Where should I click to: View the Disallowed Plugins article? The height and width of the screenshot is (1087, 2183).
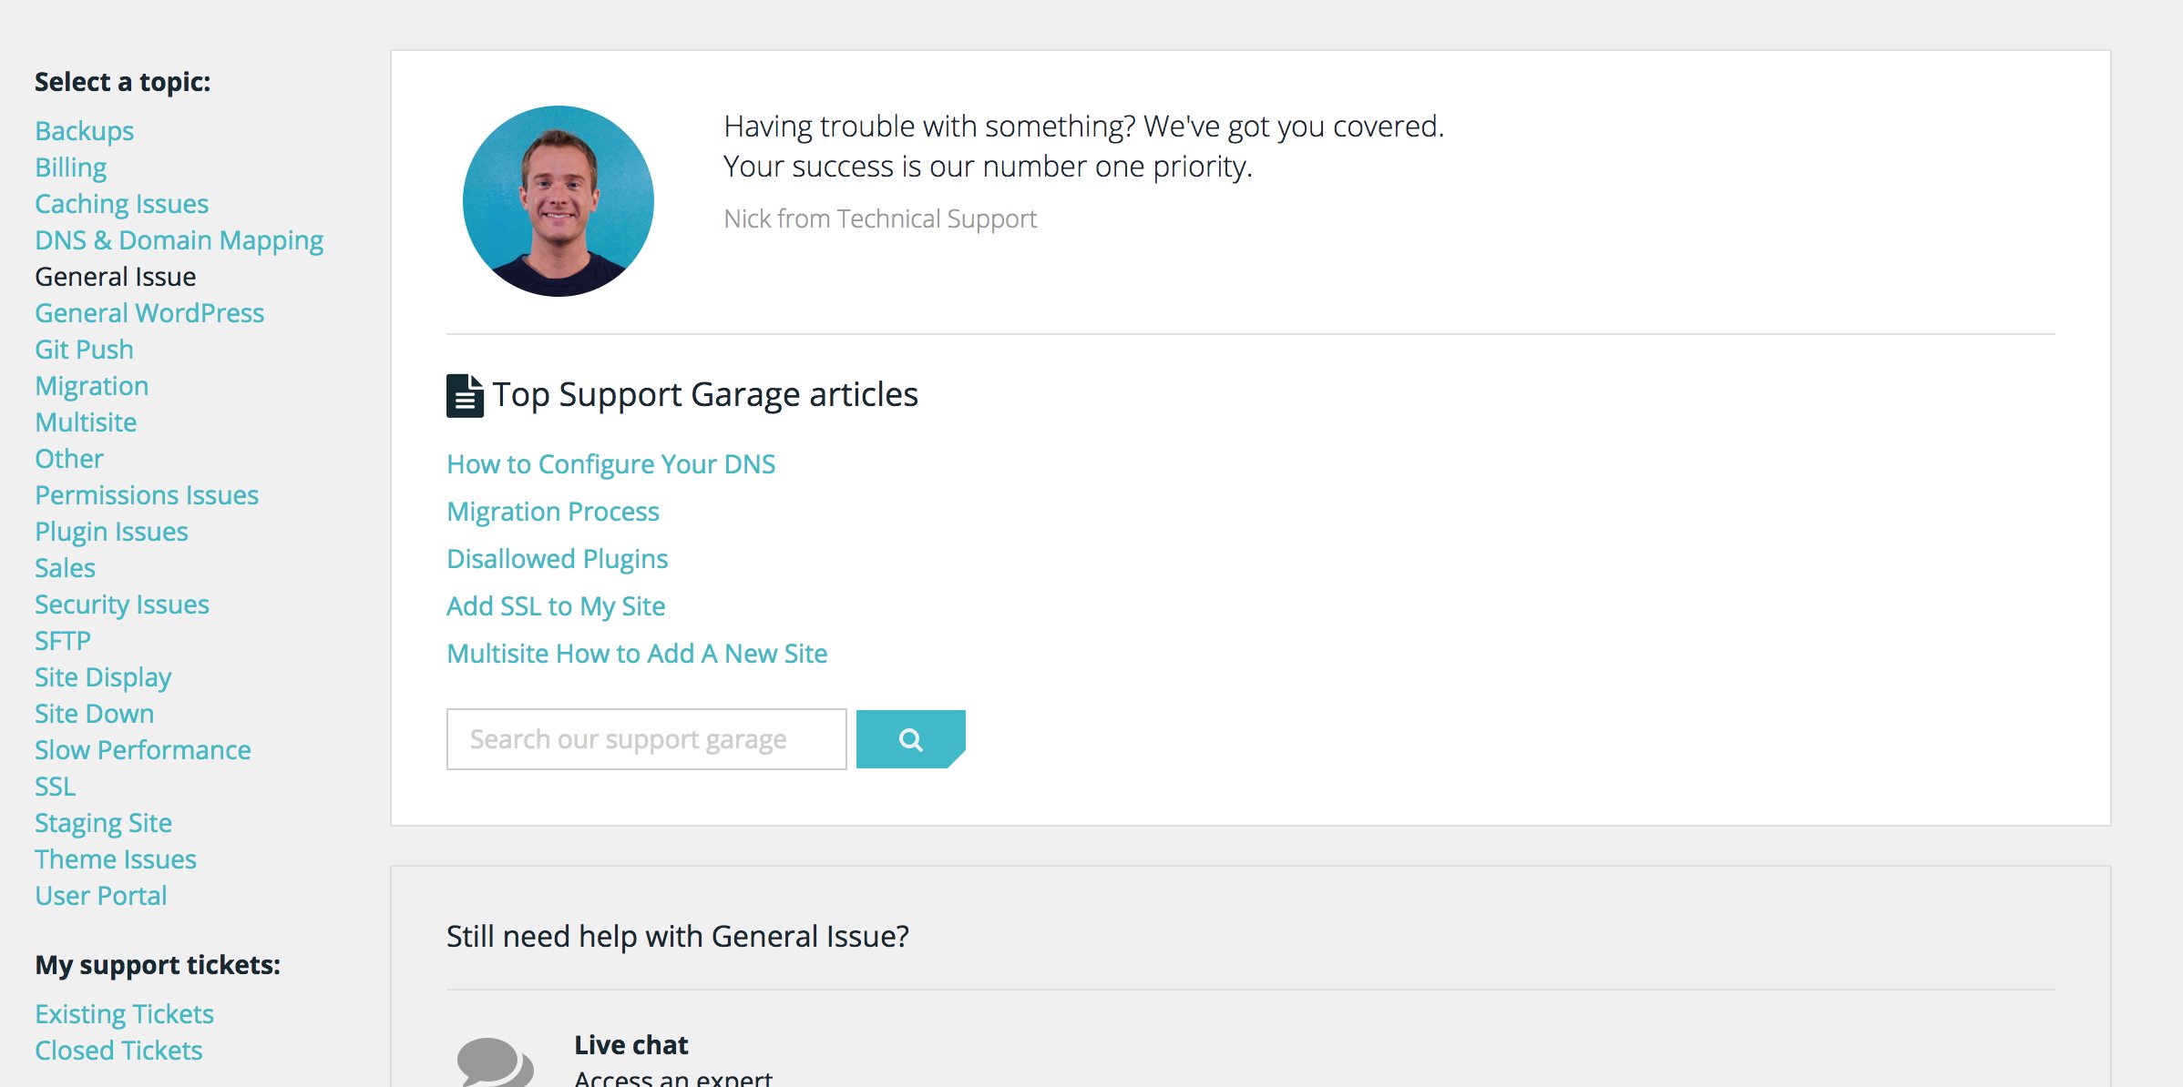pos(557,559)
